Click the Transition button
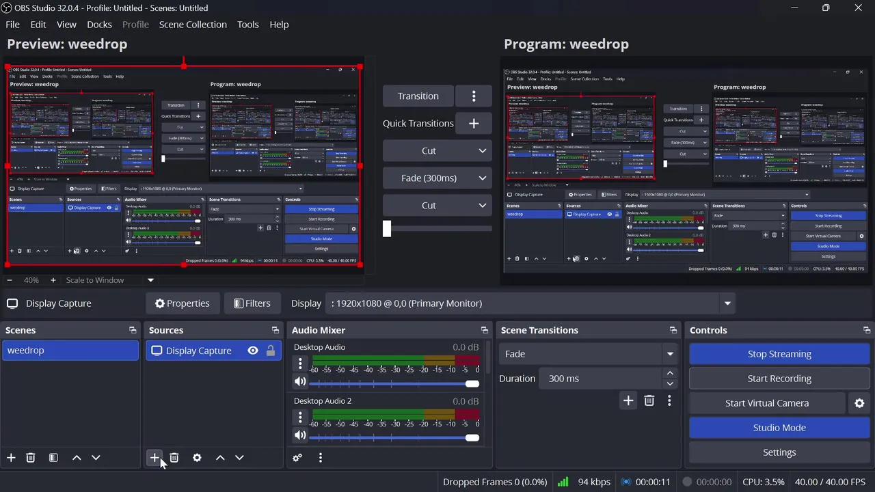Image resolution: width=875 pixels, height=492 pixels. (418, 96)
